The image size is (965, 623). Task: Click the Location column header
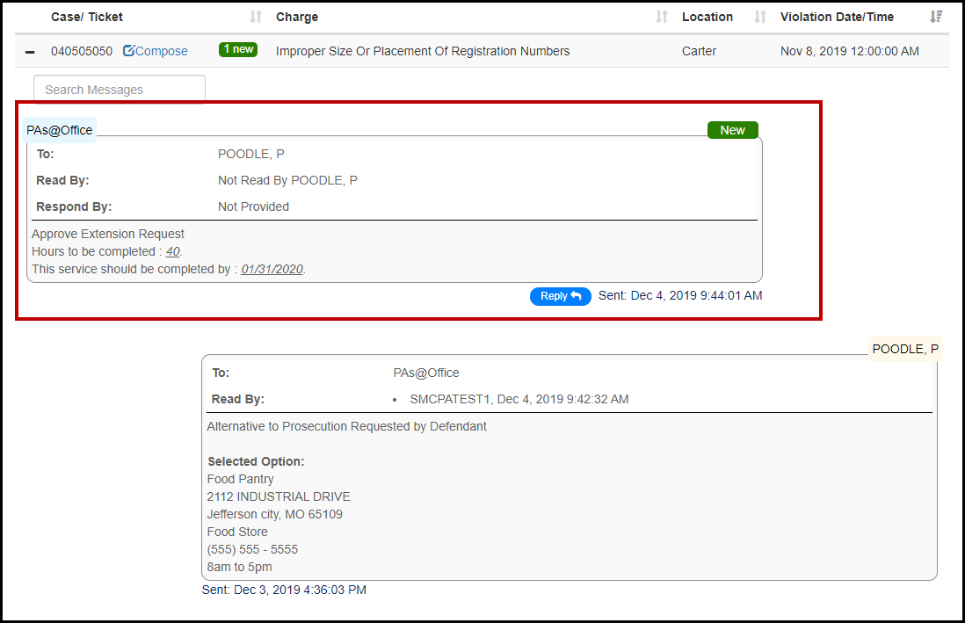pyautogui.click(x=707, y=17)
